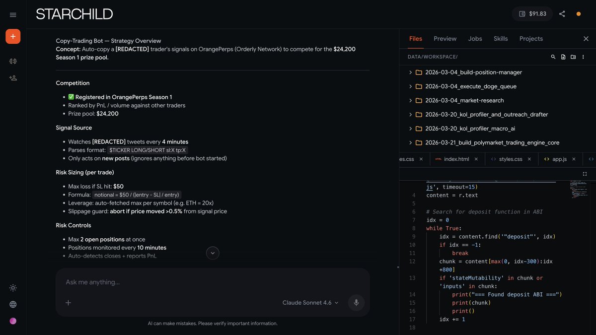Open the purple profile avatar
596x335 pixels.
[13, 321]
